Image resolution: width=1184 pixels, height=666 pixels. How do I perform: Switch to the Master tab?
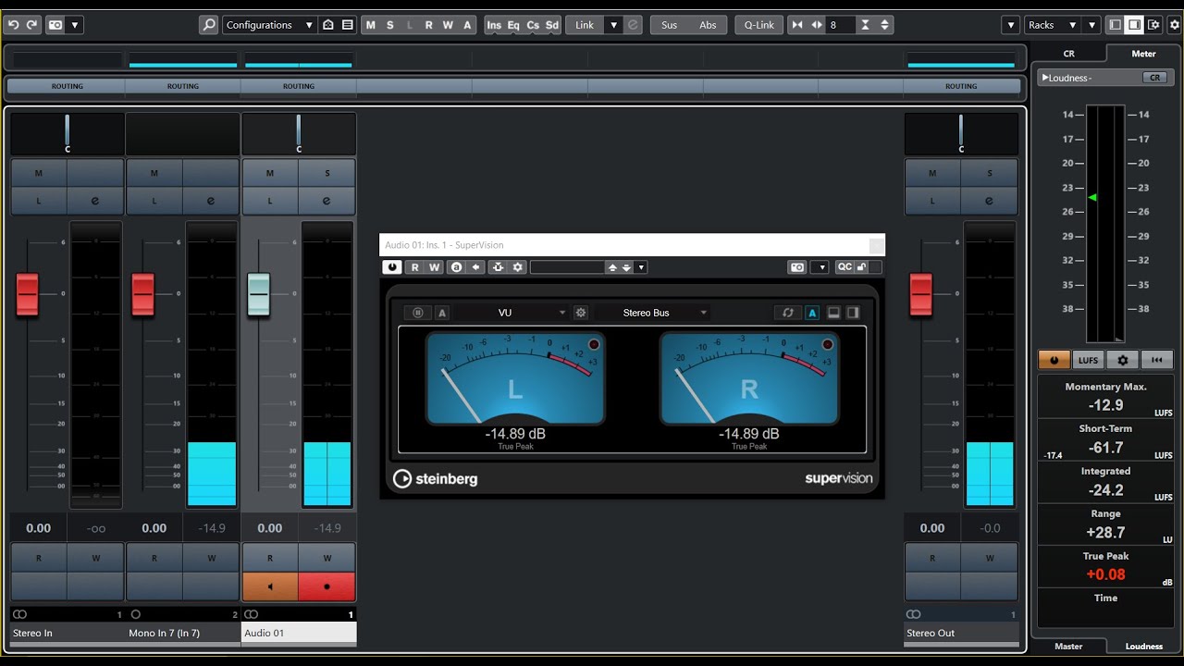(1068, 646)
